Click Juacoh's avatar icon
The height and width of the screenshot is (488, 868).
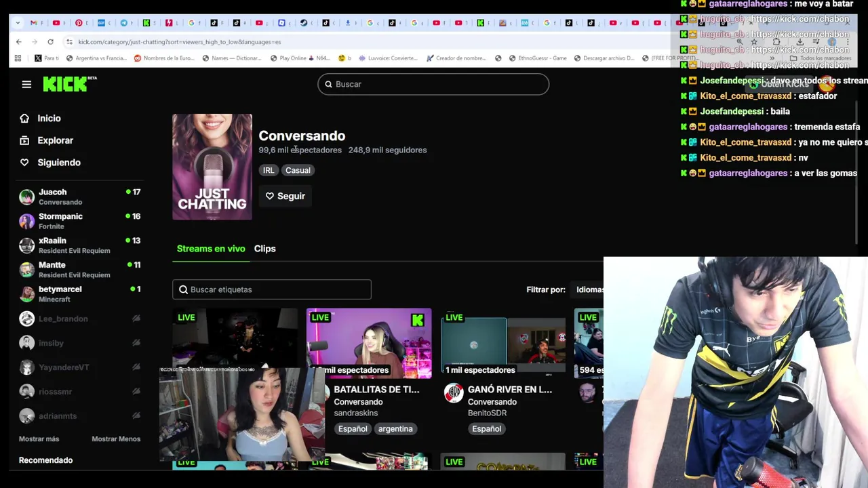(26, 197)
